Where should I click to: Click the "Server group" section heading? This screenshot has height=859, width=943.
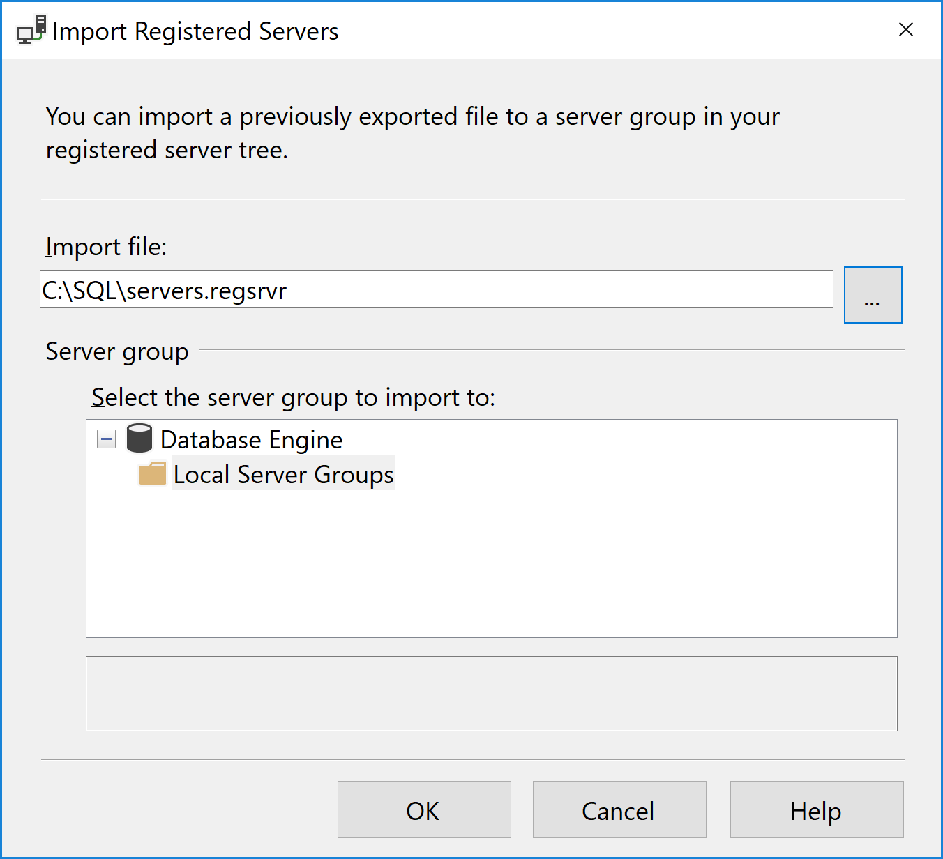click(x=117, y=351)
